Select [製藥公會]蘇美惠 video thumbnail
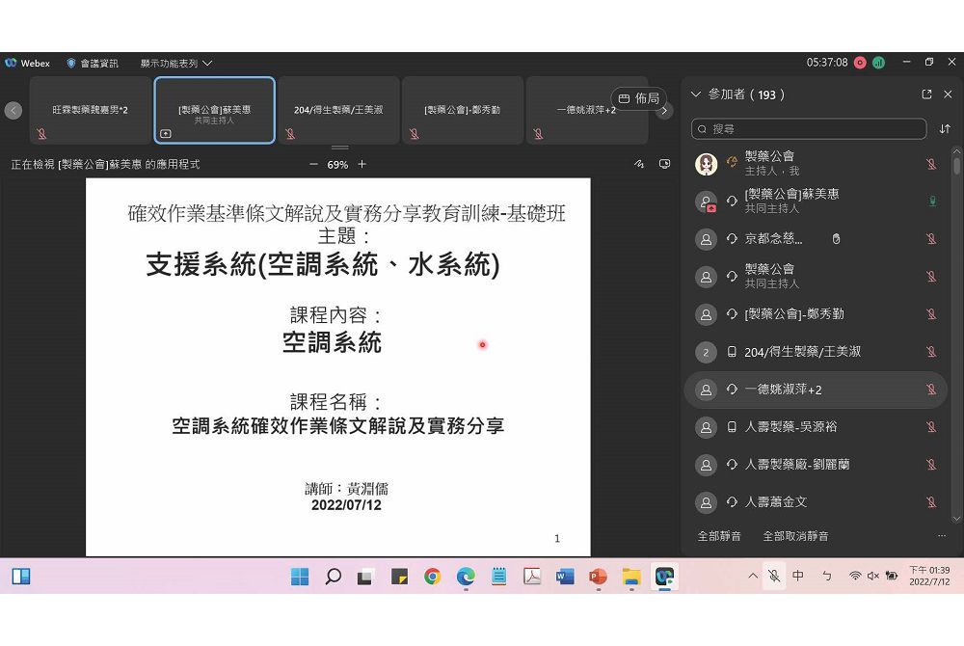This screenshot has width=964, height=646. coord(215,111)
